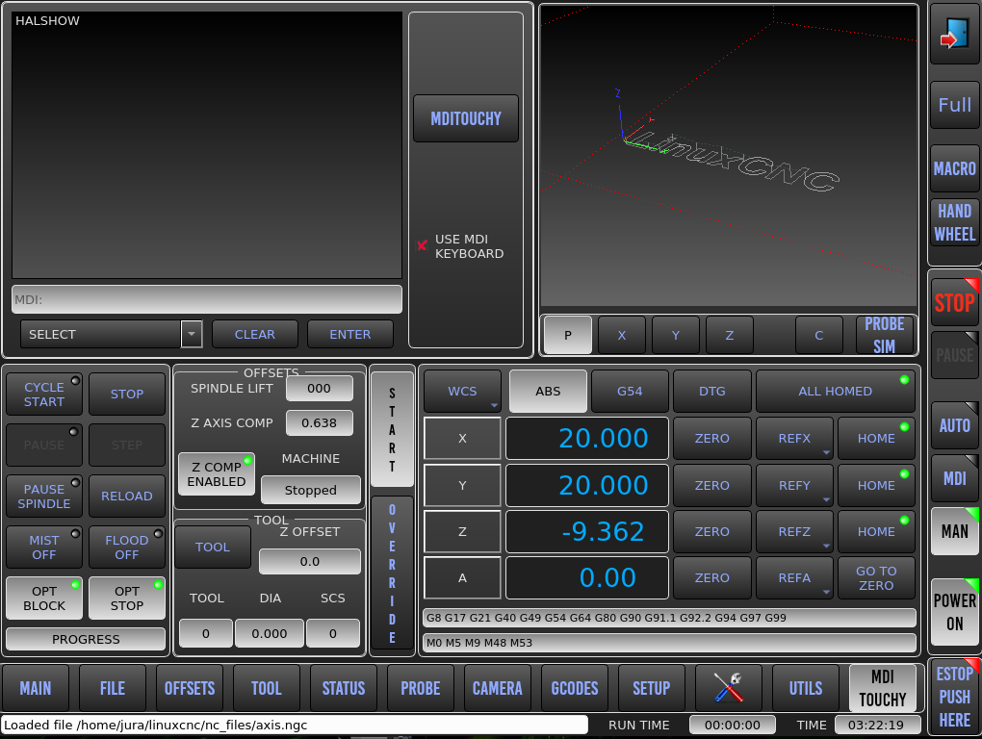The height and width of the screenshot is (739, 982).
Task: Expand the REFX dropdown
Action: point(794,438)
